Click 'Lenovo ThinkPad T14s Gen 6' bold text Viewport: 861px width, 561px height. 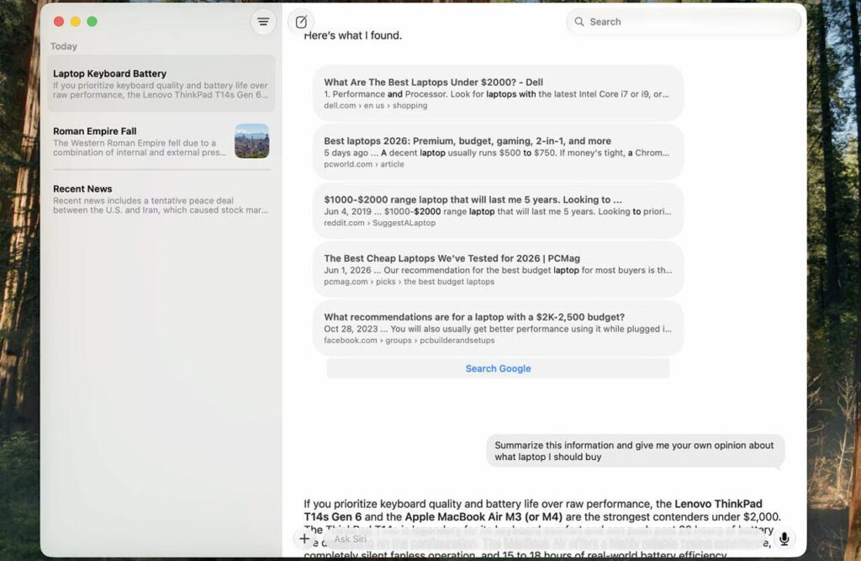[x=532, y=510]
